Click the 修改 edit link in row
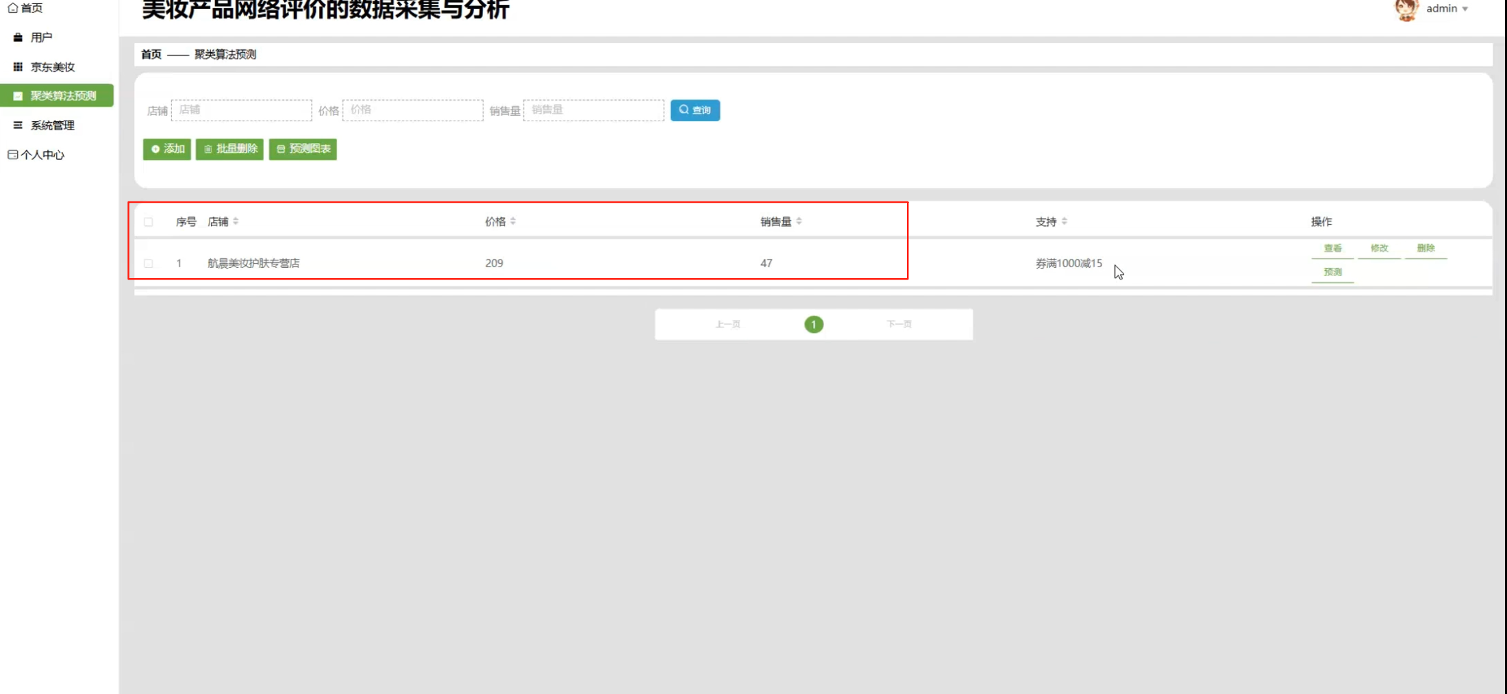The height and width of the screenshot is (694, 1507). [x=1379, y=249]
